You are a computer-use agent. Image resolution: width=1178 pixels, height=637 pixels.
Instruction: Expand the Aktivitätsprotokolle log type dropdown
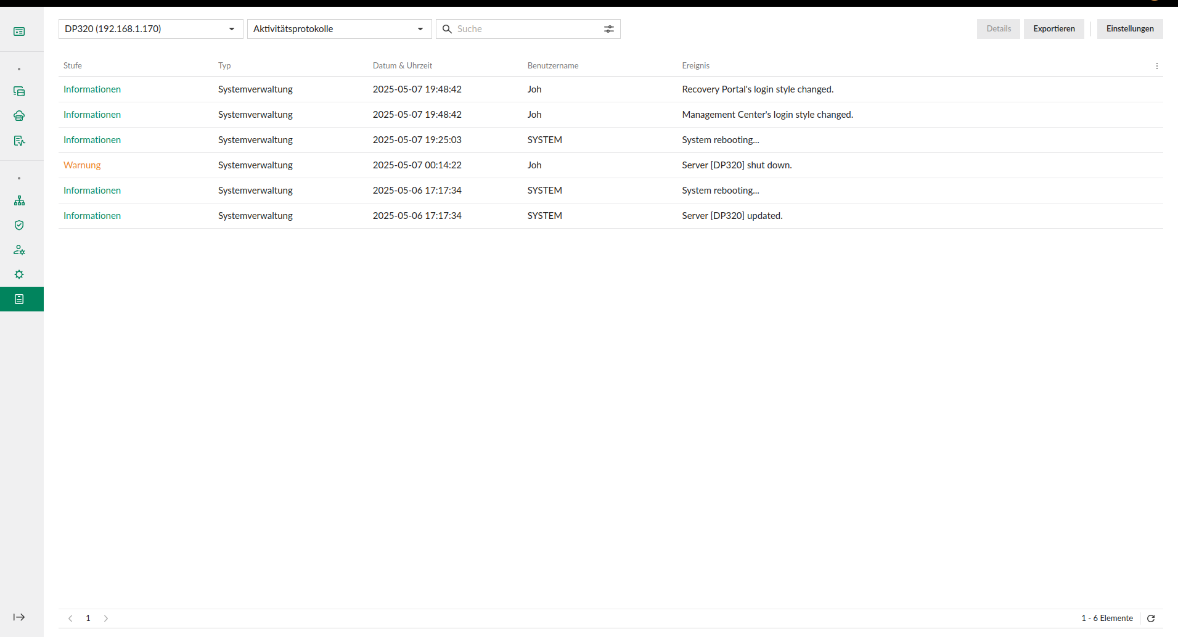pos(339,29)
